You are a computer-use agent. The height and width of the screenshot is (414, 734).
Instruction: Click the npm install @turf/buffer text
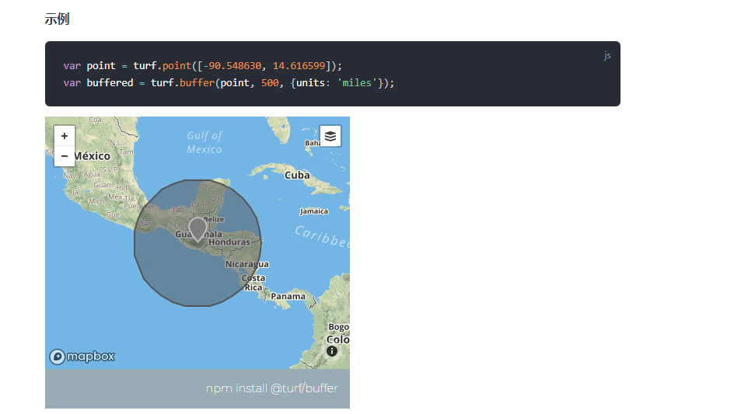(271, 388)
